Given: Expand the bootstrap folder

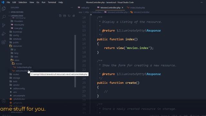Looking at the screenshot, I should pyautogui.click(x=17, y=32).
